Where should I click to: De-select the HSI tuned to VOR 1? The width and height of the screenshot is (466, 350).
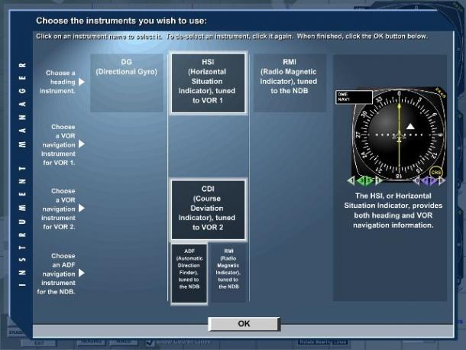(x=208, y=83)
